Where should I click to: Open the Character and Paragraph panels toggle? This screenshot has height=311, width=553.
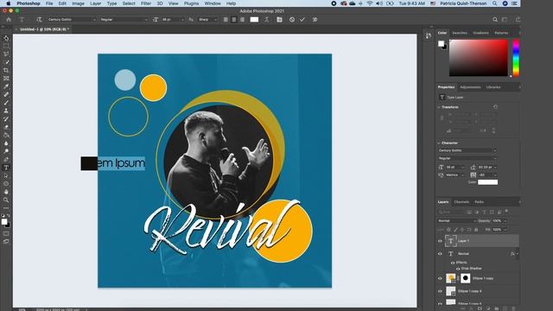[279, 19]
